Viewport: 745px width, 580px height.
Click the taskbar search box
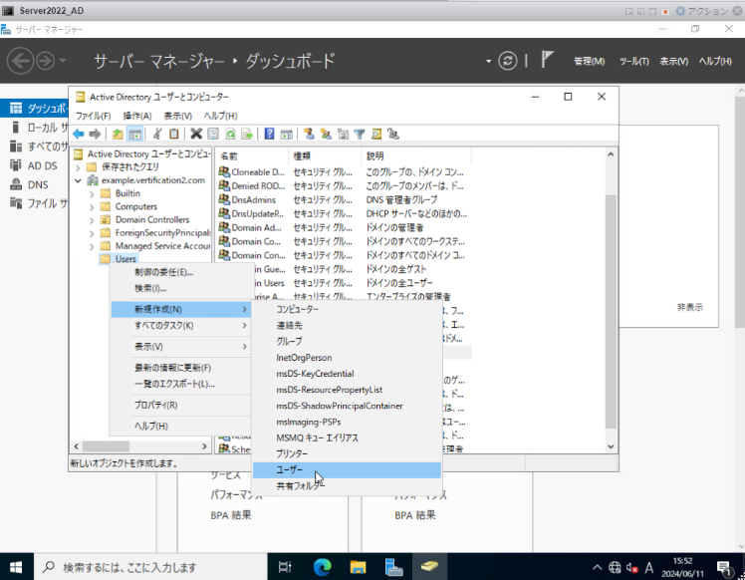(150, 567)
